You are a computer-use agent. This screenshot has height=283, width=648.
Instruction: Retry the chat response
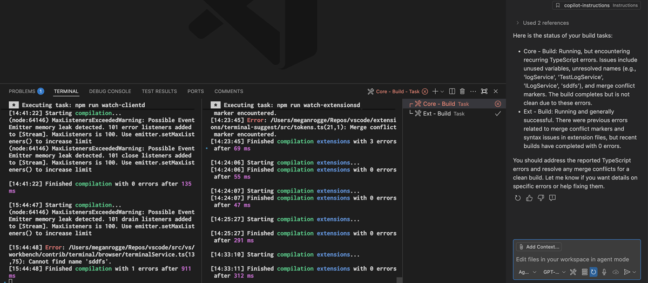tap(518, 198)
